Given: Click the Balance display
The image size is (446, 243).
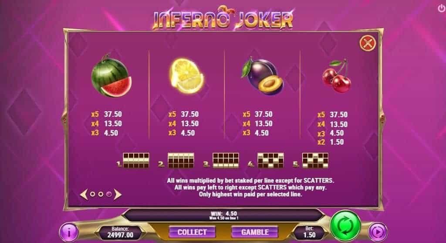Looking at the screenshot, I should [120, 232].
